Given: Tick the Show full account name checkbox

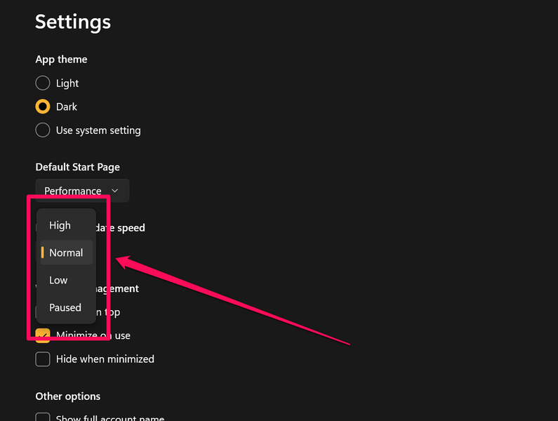Looking at the screenshot, I should coord(43,417).
